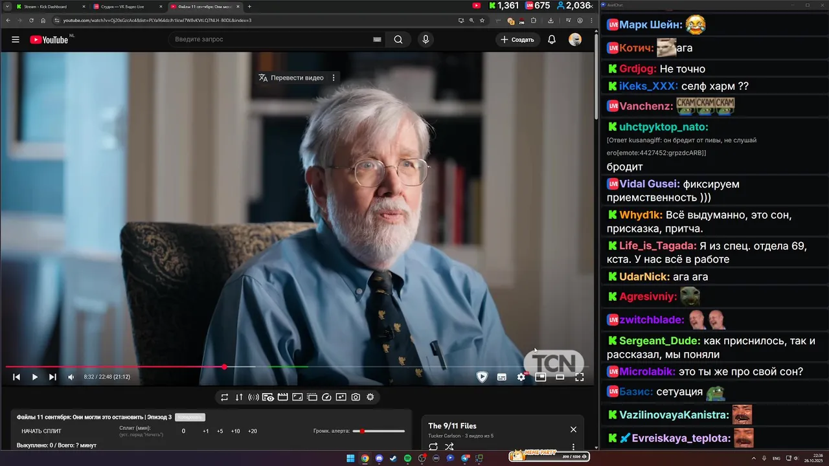This screenshot has width=829, height=466.
Task: Skip to the previous video
Action: point(17,377)
